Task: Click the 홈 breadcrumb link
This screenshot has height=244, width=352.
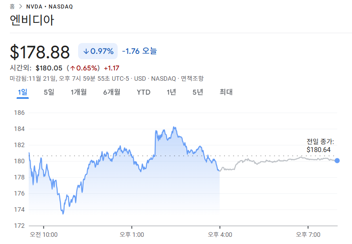Action: click(x=12, y=7)
